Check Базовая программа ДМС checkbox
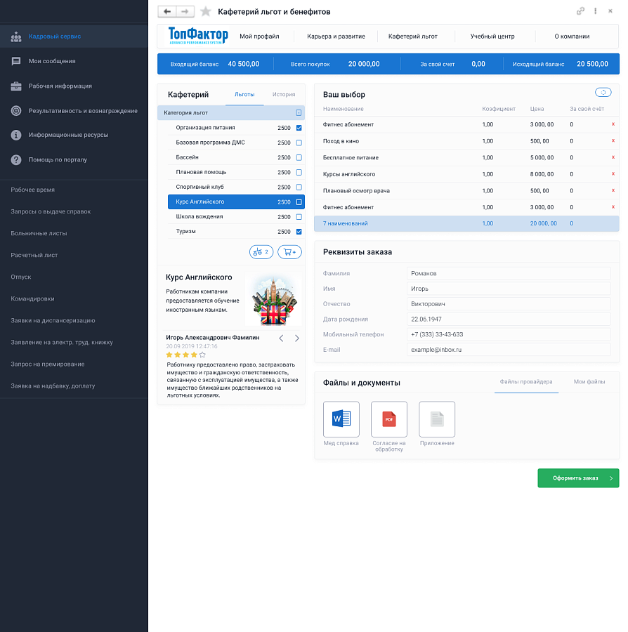The width and height of the screenshot is (628, 632). coord(299,143)
